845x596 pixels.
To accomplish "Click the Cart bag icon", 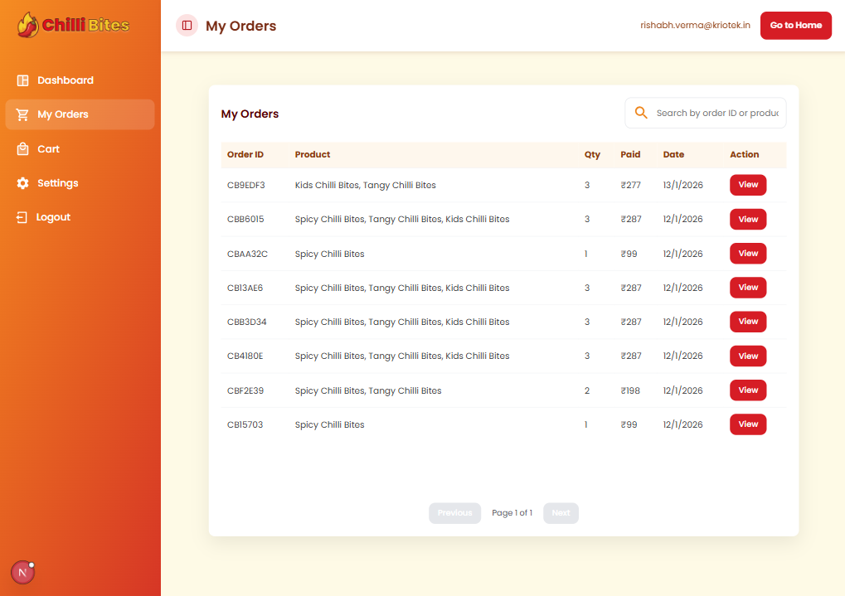I will point(22,149).
